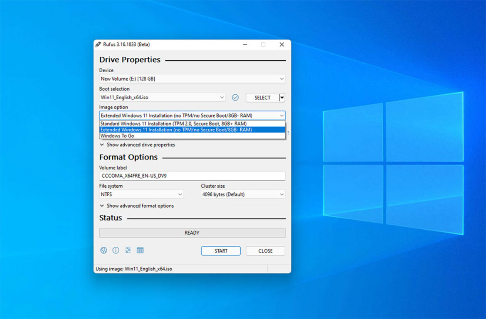
Task: Click the SELECT button
Action: [x=262, y=98]
